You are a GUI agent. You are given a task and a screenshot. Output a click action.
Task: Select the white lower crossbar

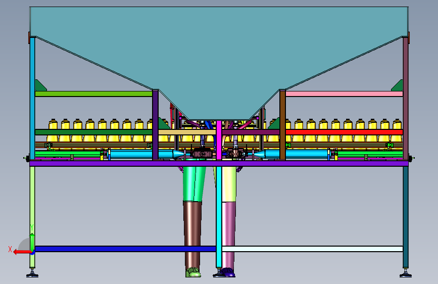(x=312, y=249)
